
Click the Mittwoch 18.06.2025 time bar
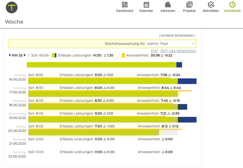click(x=108, y=107)
